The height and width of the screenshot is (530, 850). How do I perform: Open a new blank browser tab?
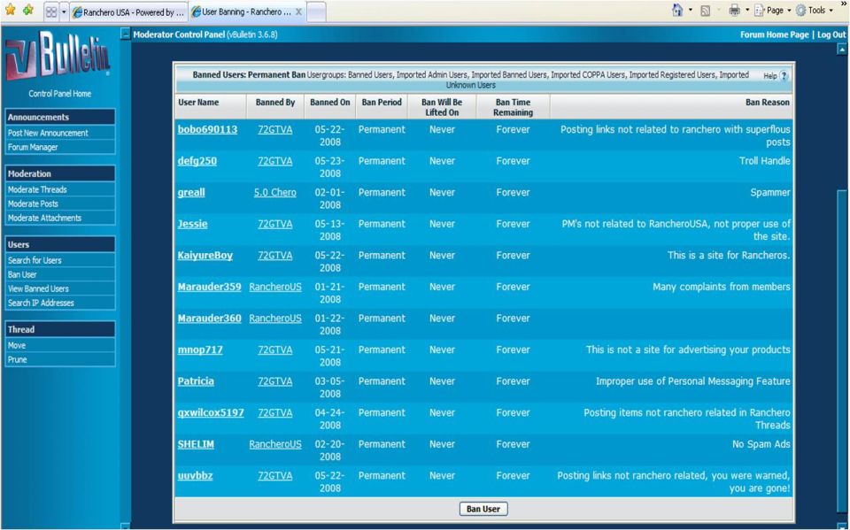[316, 12]
